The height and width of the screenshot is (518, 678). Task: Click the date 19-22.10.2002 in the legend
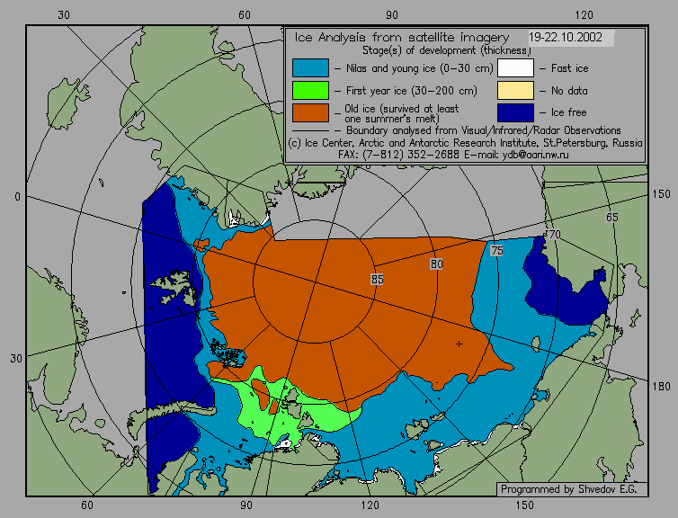[566, 37]
